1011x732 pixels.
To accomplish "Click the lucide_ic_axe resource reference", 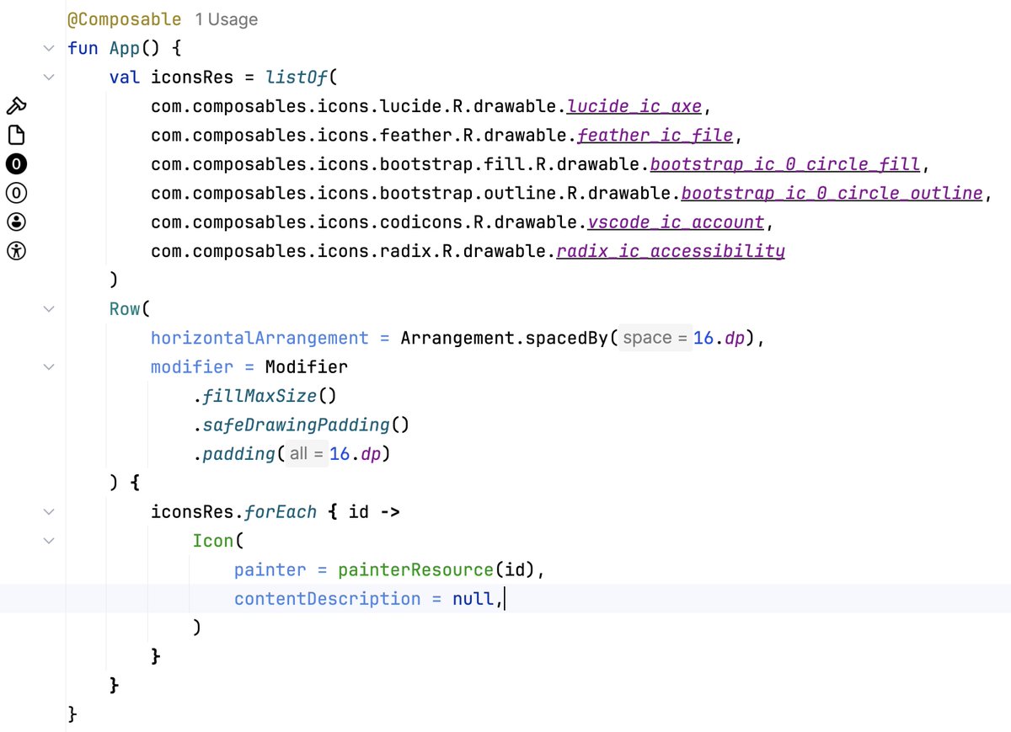I will (x=635, y=107).
